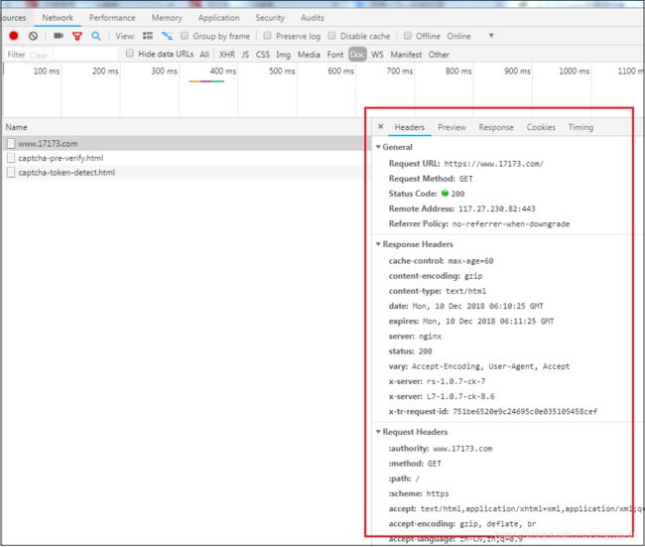Click the 400 ms timeline marker
This screenshot has height=547, width=645.
[223, 70]
